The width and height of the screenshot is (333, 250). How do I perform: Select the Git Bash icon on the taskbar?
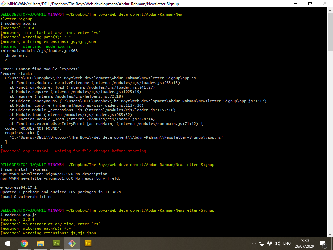pos(72,243)
